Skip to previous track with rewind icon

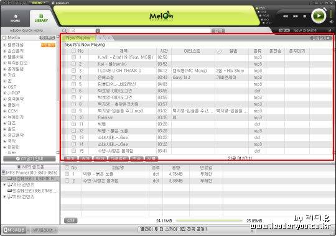click(x=286, y=16)
